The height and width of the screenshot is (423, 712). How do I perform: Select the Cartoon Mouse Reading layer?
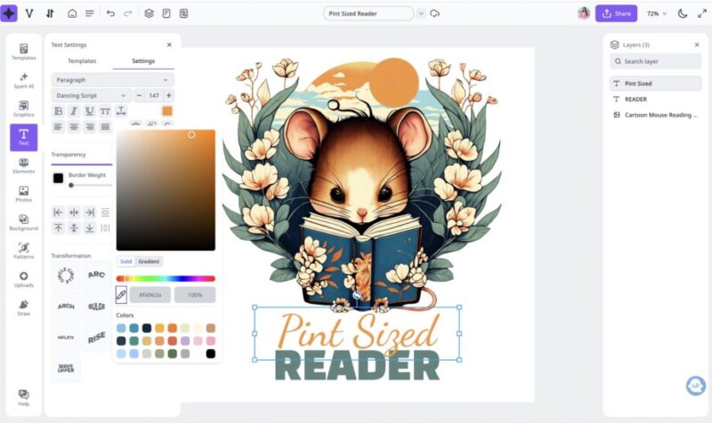pos(655,116)
